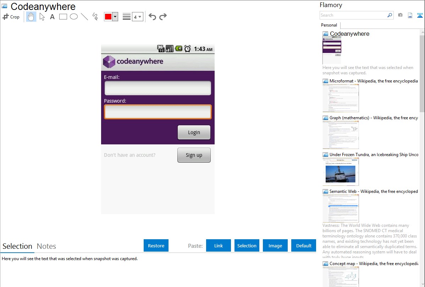Open the line width dropdown showing 4
425x287 pixels.
tap(137, 17)
